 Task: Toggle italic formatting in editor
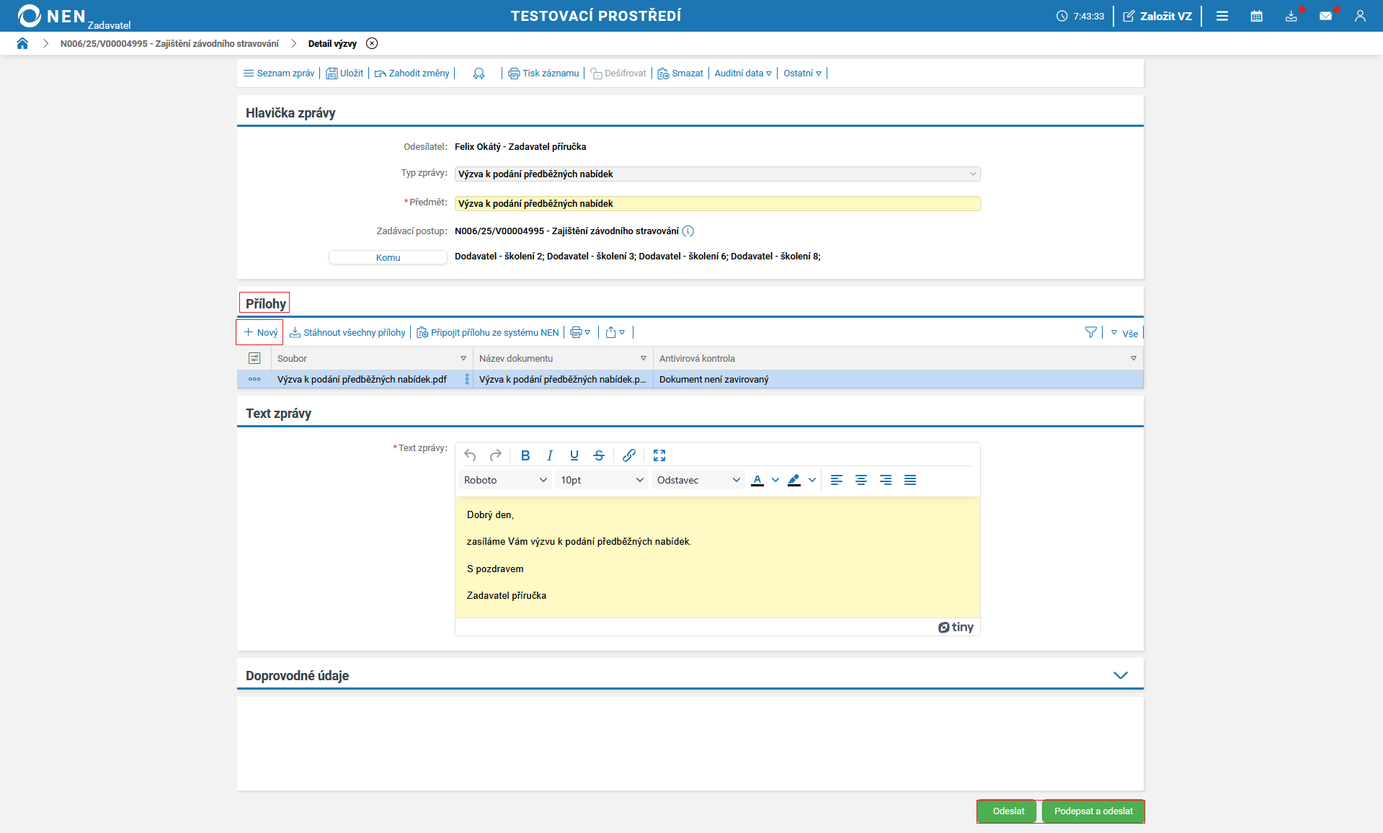(x=550, y=455)
